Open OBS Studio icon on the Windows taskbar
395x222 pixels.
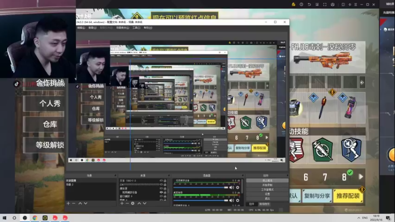25,218
